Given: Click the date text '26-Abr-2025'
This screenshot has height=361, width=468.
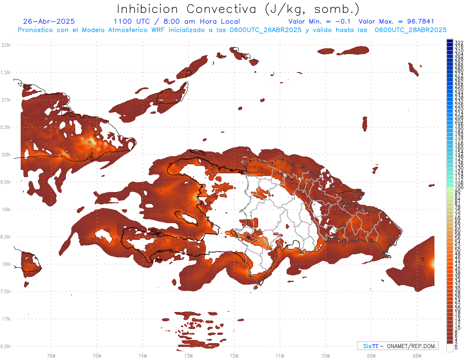Looking at the screenshot, I should point(49,21).
